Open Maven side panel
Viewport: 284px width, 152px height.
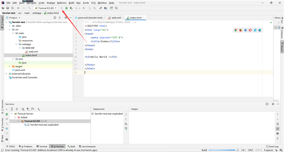pyautogui.click(x=282, y=47)
